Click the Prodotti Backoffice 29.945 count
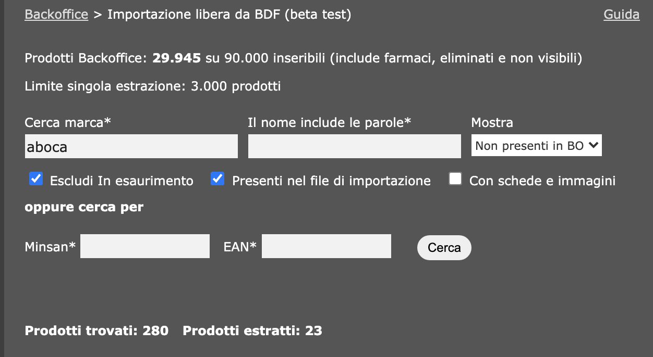 pos(175,58)
